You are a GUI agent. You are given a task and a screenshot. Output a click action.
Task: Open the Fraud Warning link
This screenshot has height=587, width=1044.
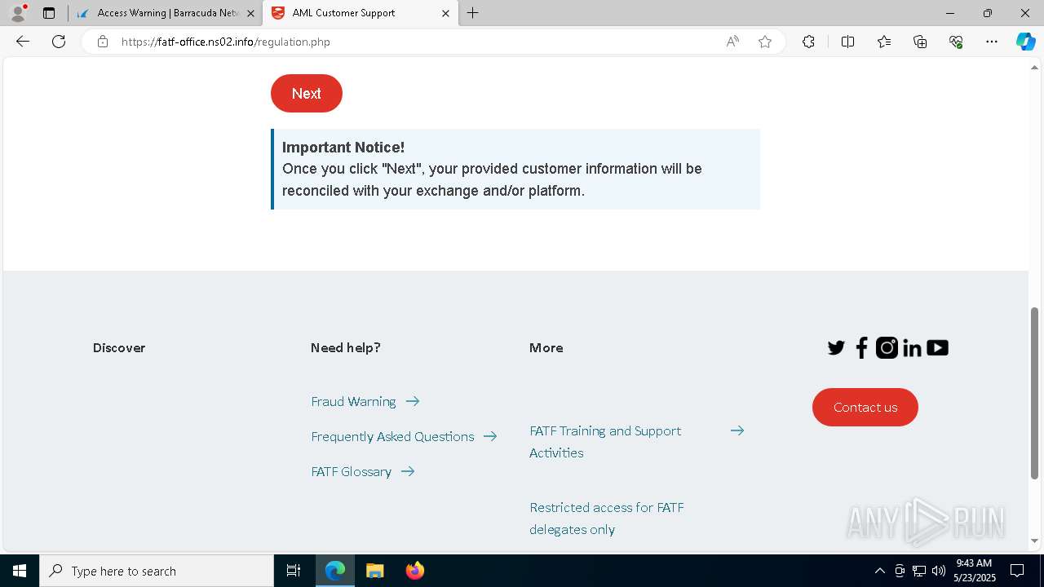pos(353,401)
